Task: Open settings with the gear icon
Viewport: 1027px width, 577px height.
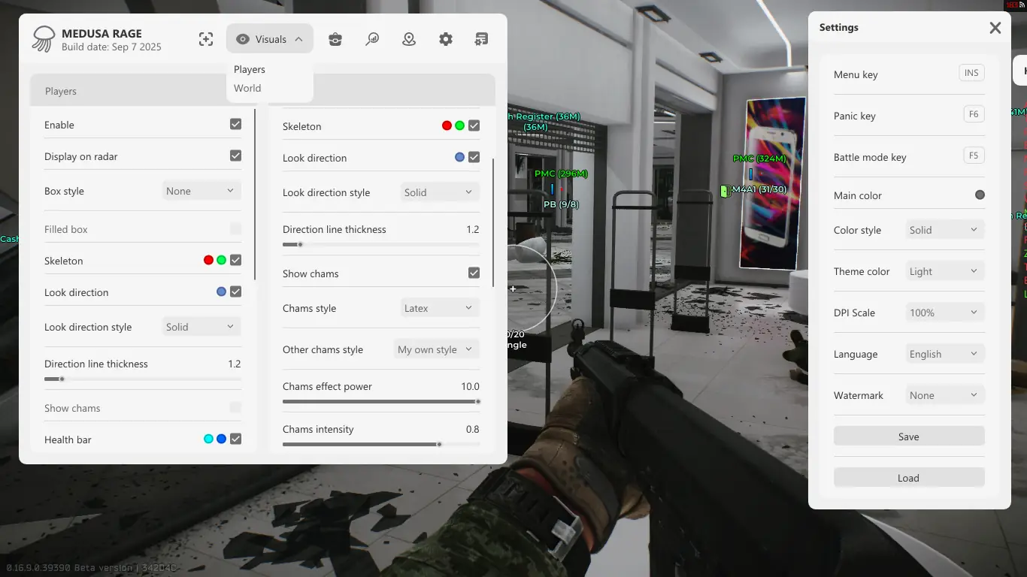Action: pos(446,40)
